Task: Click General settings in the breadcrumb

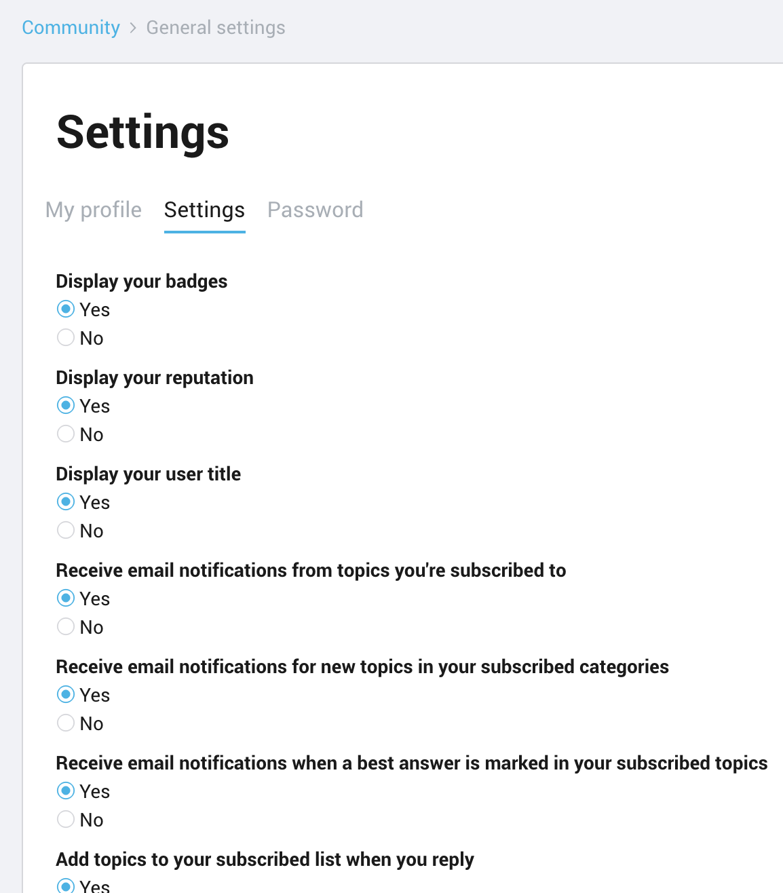Action: (216, 27)
